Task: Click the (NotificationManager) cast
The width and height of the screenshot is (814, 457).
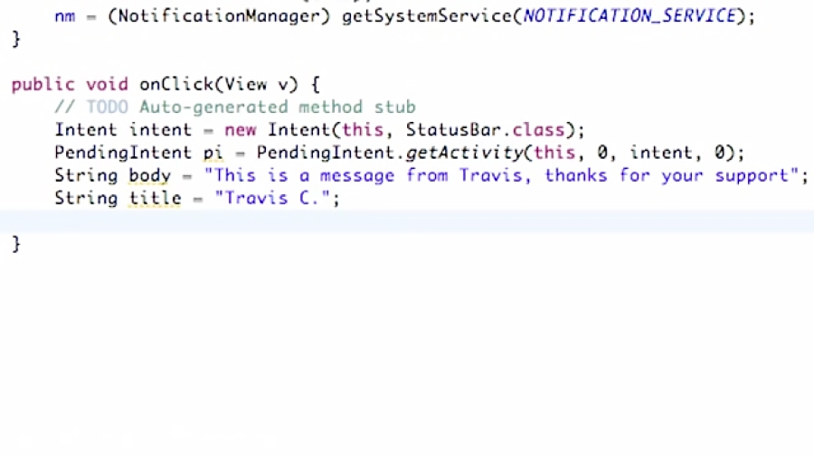Action: [219, 17]
